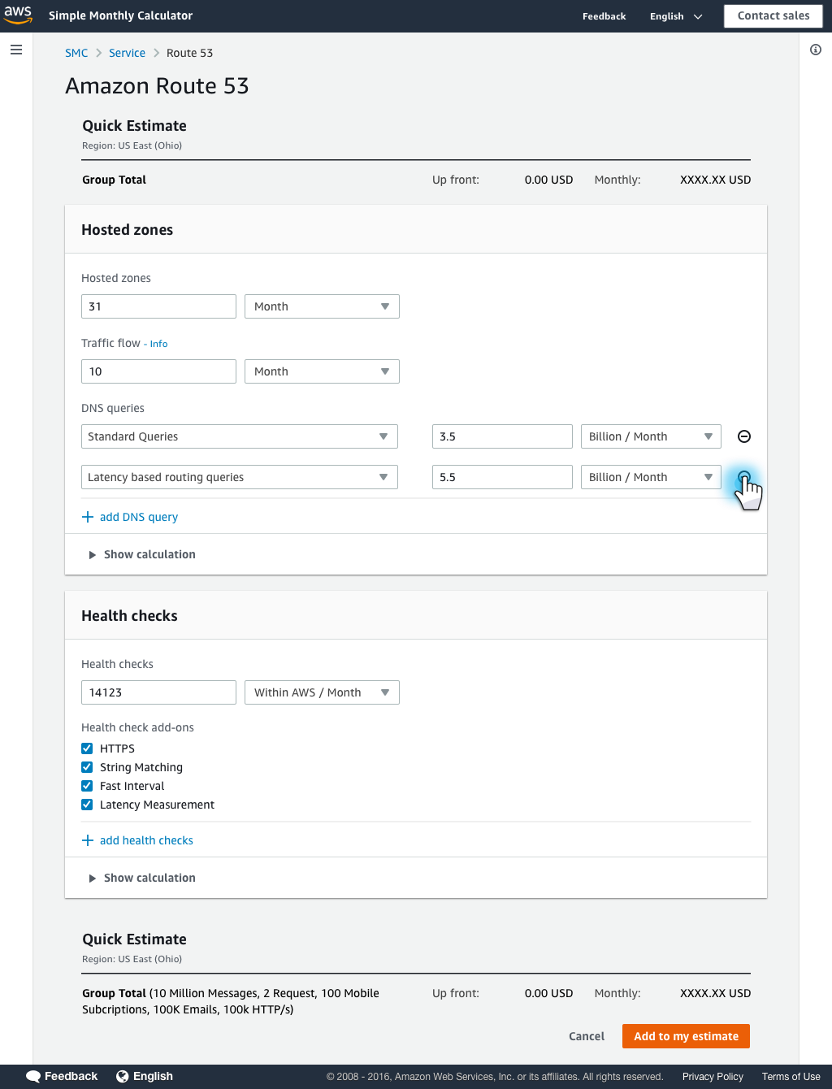Screen dimensions: 832x1089
Task: Click the footer globe language icon
Action: coord(123,1076)
